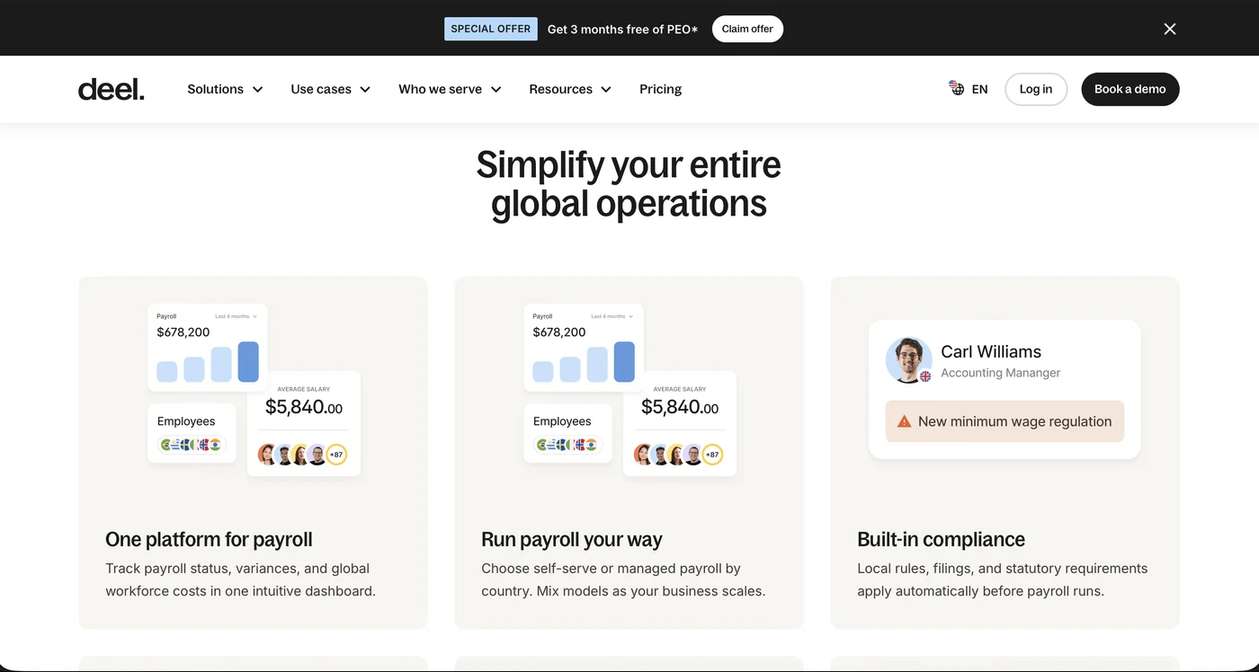Click the SPECIAL OFFER badge
Image resolution: width=1259 pixels, height=672 pixels.
491,29
